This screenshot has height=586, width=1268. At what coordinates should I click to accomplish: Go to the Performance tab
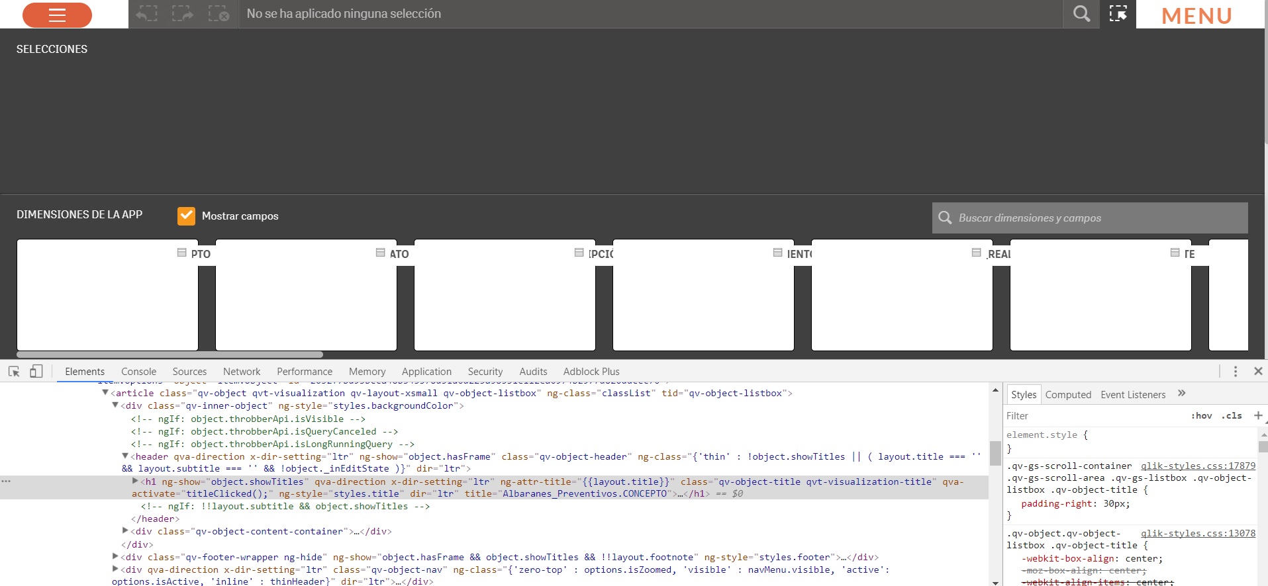(x=305, y=372)
